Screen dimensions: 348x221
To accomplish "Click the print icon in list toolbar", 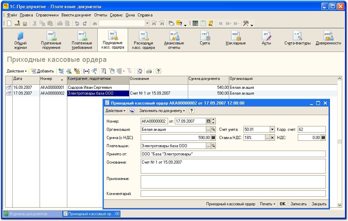I will click(149, 71).
